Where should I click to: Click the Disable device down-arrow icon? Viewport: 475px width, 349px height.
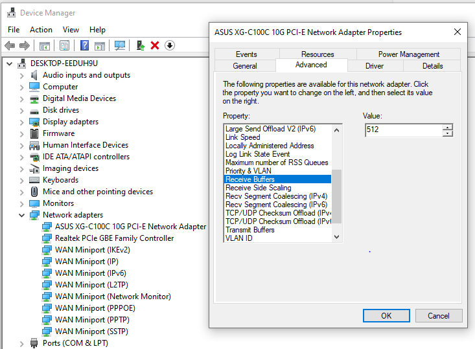tap(170, 45)
